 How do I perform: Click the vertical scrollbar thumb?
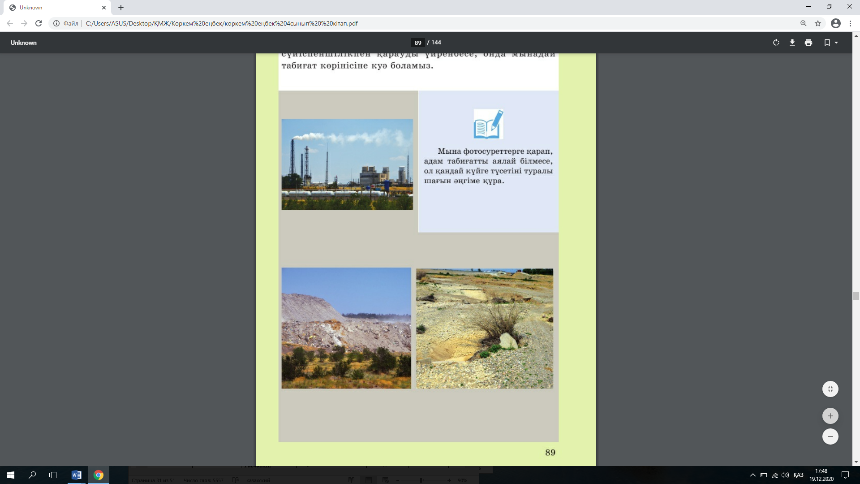856,296
